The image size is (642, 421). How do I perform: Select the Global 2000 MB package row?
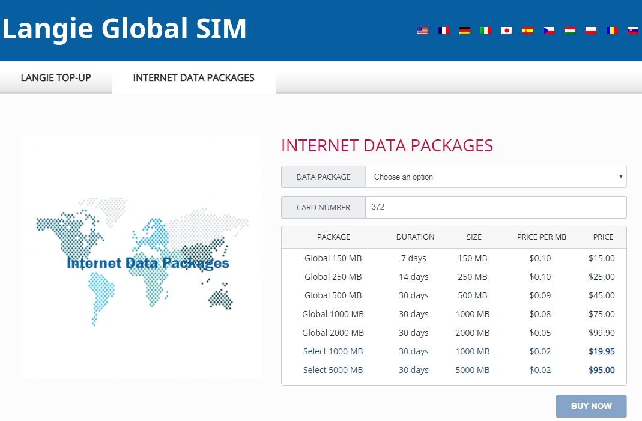(x=453, y=333)
